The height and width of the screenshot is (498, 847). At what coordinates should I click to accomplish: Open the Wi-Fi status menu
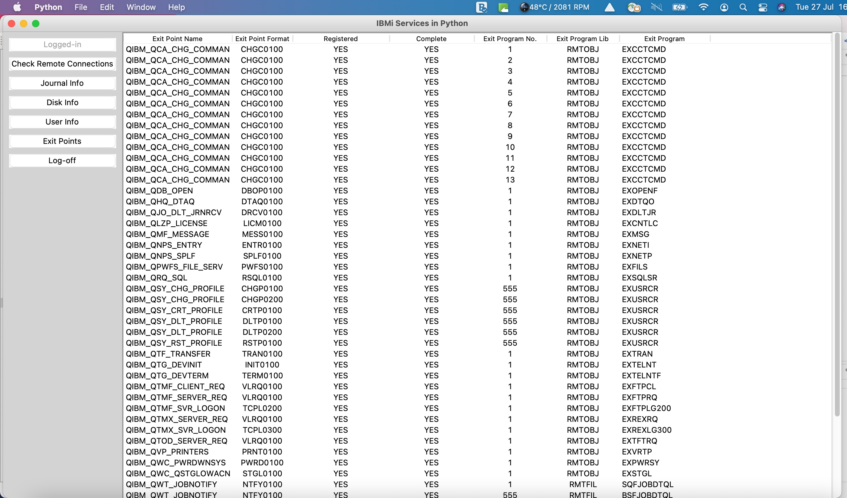pyautogui.click(x=703, y=7)
